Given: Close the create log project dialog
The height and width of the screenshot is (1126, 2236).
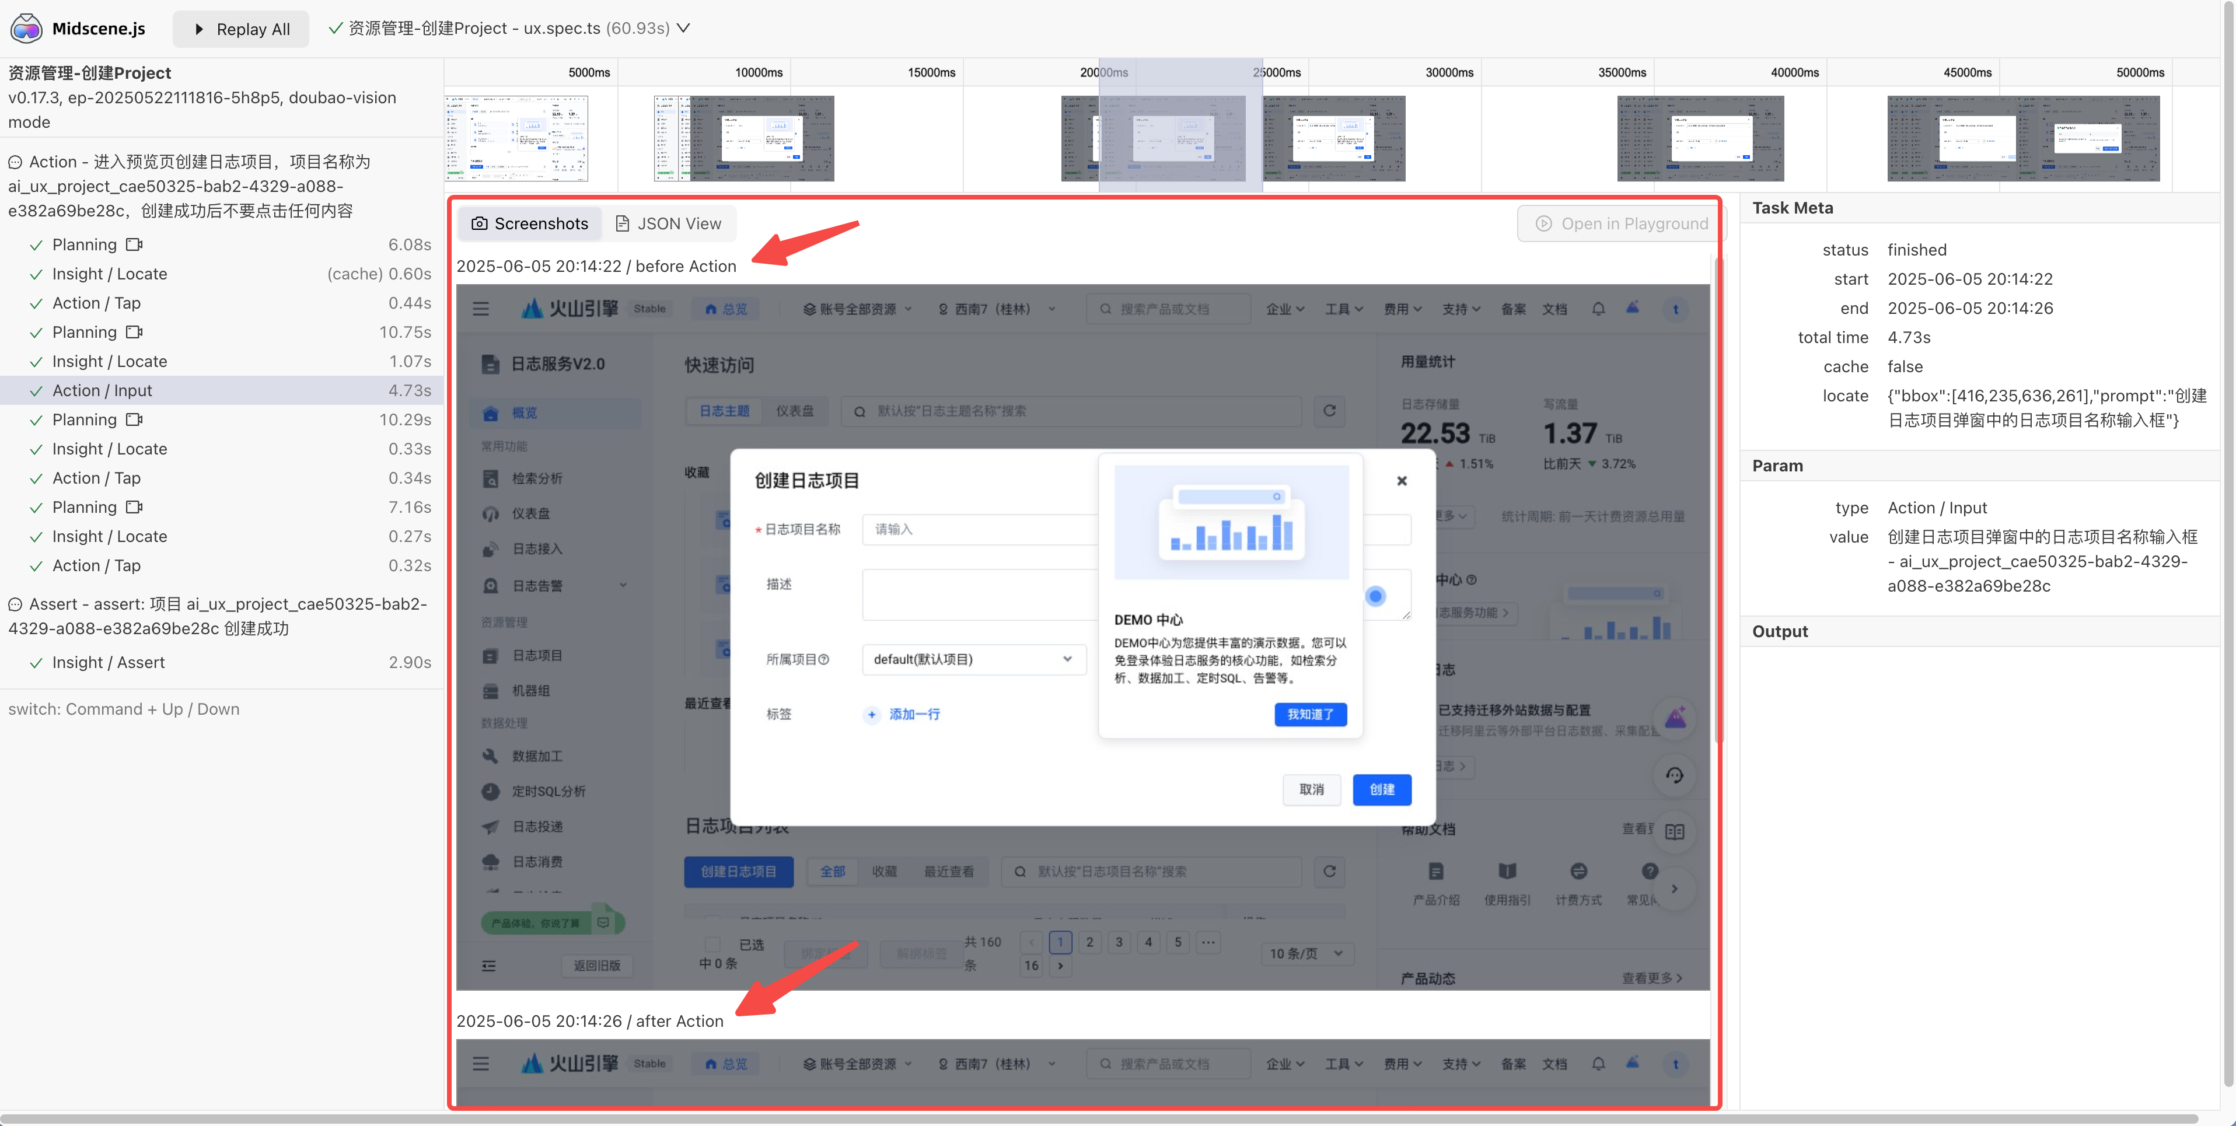Looking at the screenshot, I should tap(1401, 480).
